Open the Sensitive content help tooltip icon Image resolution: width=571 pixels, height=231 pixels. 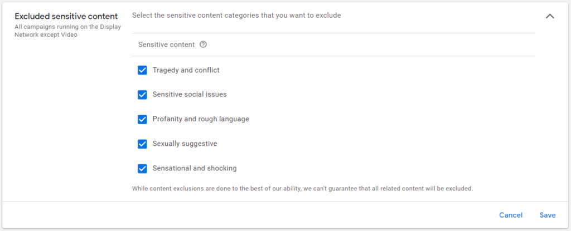click(204, 45)
